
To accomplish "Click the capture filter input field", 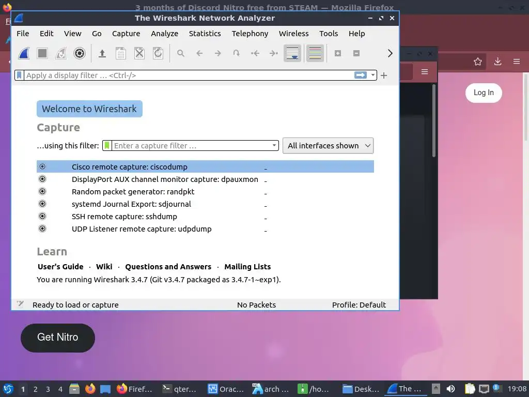I will pyautogui.click(x=191, y=145).
